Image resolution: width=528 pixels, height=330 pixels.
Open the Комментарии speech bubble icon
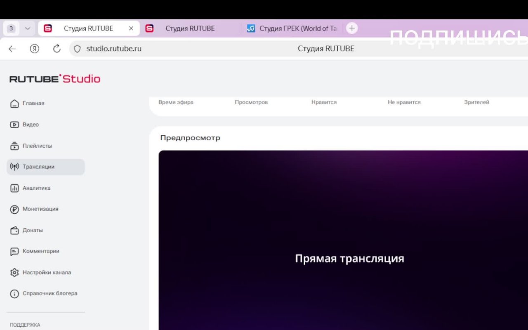click(x=14, y=251)
